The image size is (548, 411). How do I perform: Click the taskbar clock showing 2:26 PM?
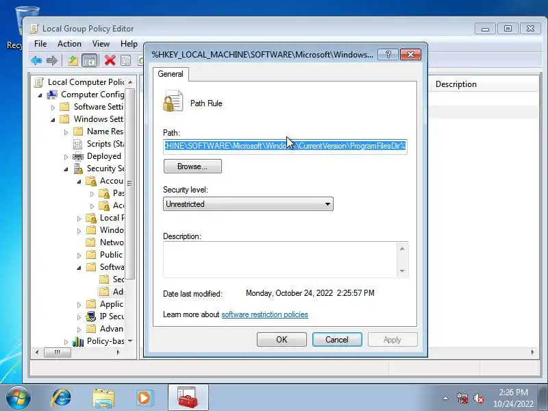tap(513, 398)
